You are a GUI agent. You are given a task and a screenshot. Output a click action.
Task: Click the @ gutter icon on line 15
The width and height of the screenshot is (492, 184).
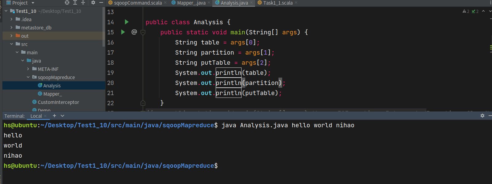[134, 32]
